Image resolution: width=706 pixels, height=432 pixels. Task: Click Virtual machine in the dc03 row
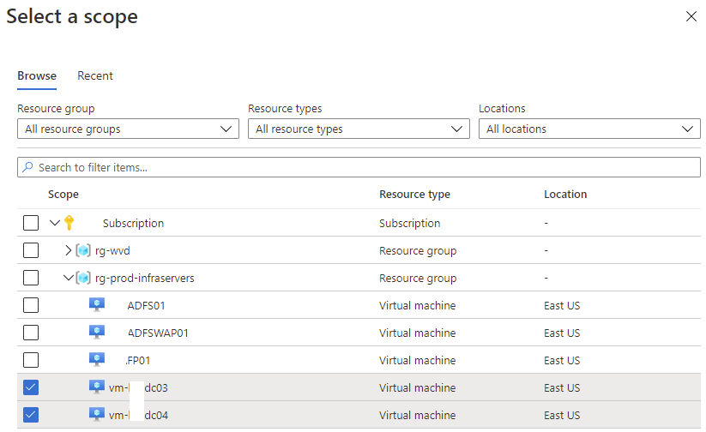pos(418,388)
